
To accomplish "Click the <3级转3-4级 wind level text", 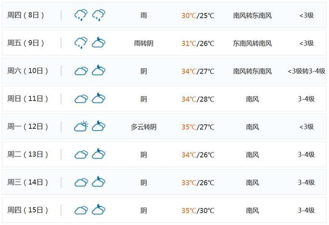I will 307,71.
